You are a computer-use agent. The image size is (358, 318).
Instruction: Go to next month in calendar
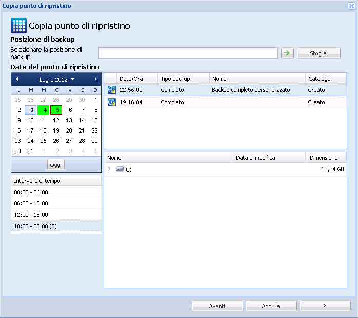pos(95,79)
